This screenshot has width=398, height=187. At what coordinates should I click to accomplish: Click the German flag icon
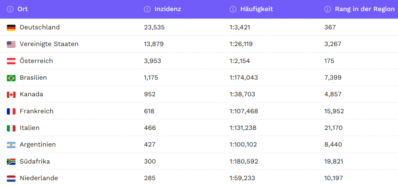pos(11,28)
